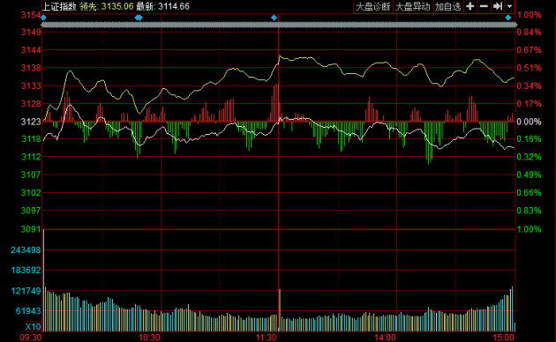Click the 0.32% percent label
Image resolution: width=556 pixels, height=342 pixels.
529,157
